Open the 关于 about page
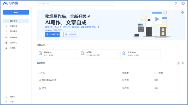Viewport: 188px width, 105px height. pos(12,102)
